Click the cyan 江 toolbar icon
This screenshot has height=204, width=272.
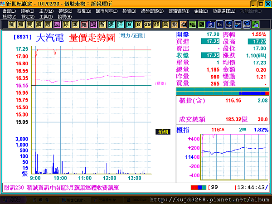coord(120,24)
